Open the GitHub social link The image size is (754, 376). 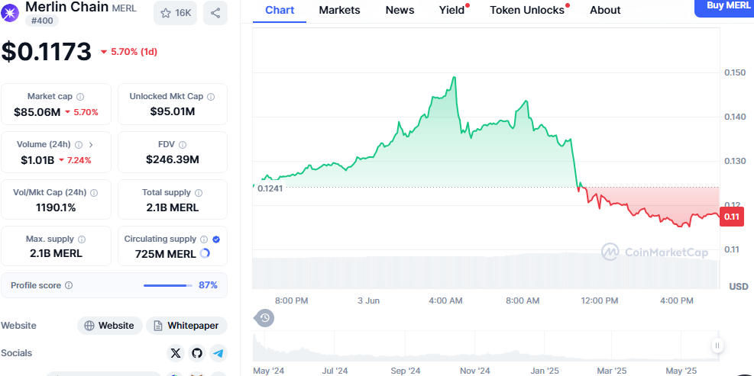click(x=196, y=353)
